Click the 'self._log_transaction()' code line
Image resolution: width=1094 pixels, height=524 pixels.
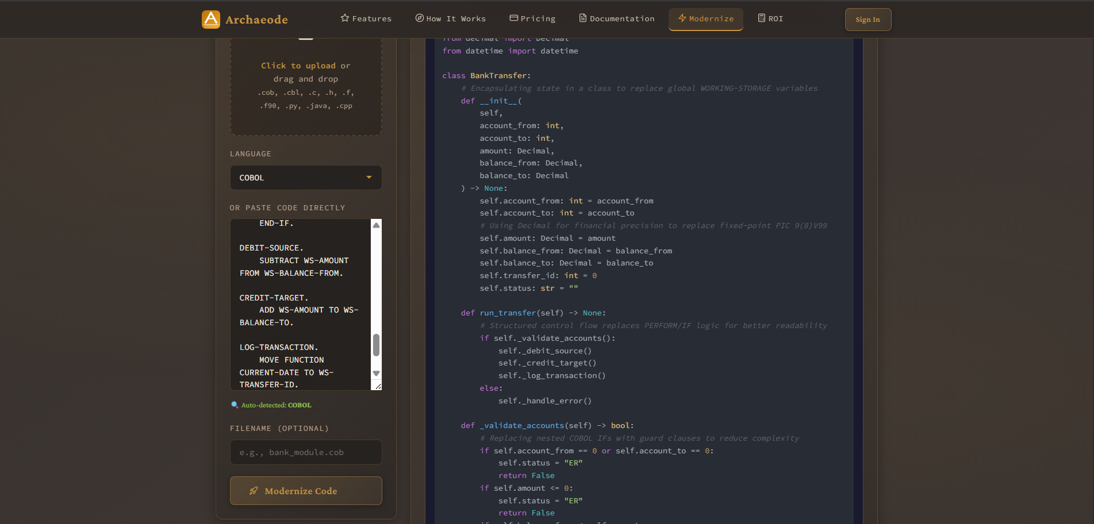coord(552,375)
